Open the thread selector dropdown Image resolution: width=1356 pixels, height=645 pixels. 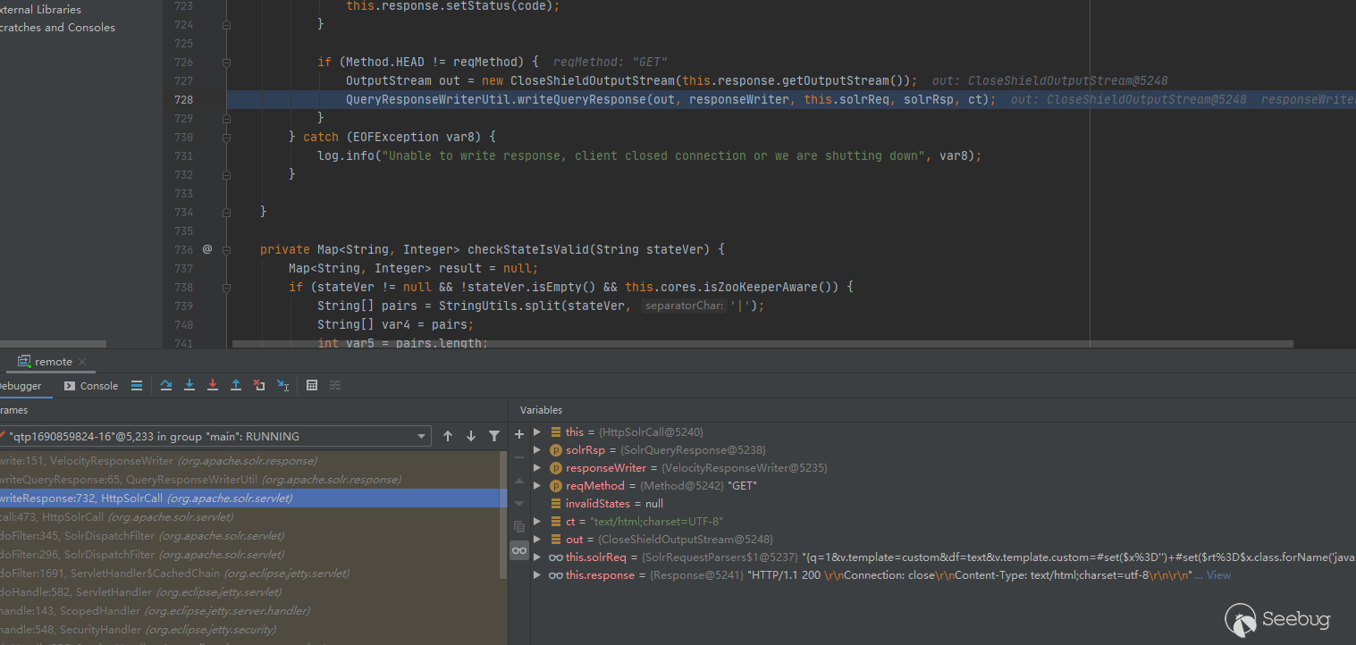click(x=422, y=437)
